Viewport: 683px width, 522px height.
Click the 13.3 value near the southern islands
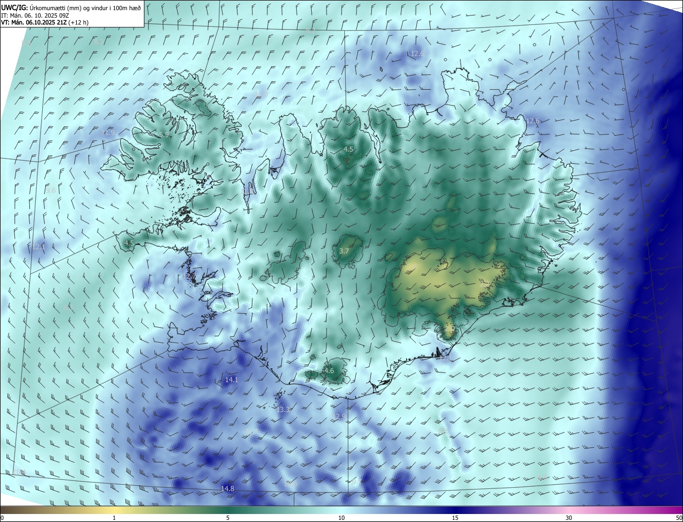pyautogui.click(x=283, y=409)
